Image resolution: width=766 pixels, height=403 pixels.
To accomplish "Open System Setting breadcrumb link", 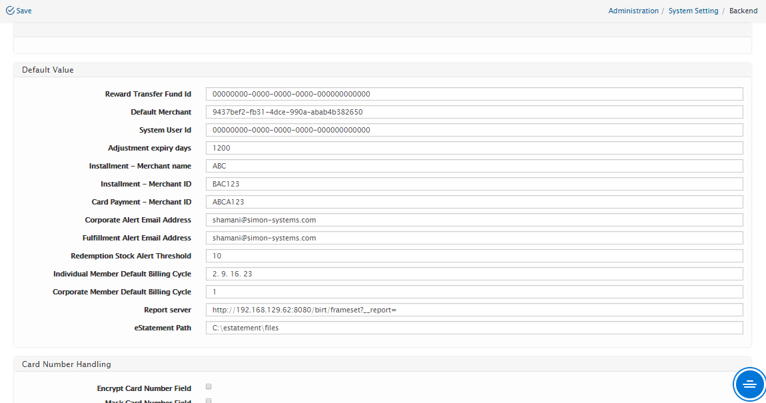I will click(x=693, y=11).
